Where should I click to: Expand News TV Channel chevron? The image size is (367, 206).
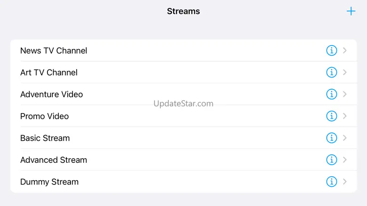[x=344, y=50]
